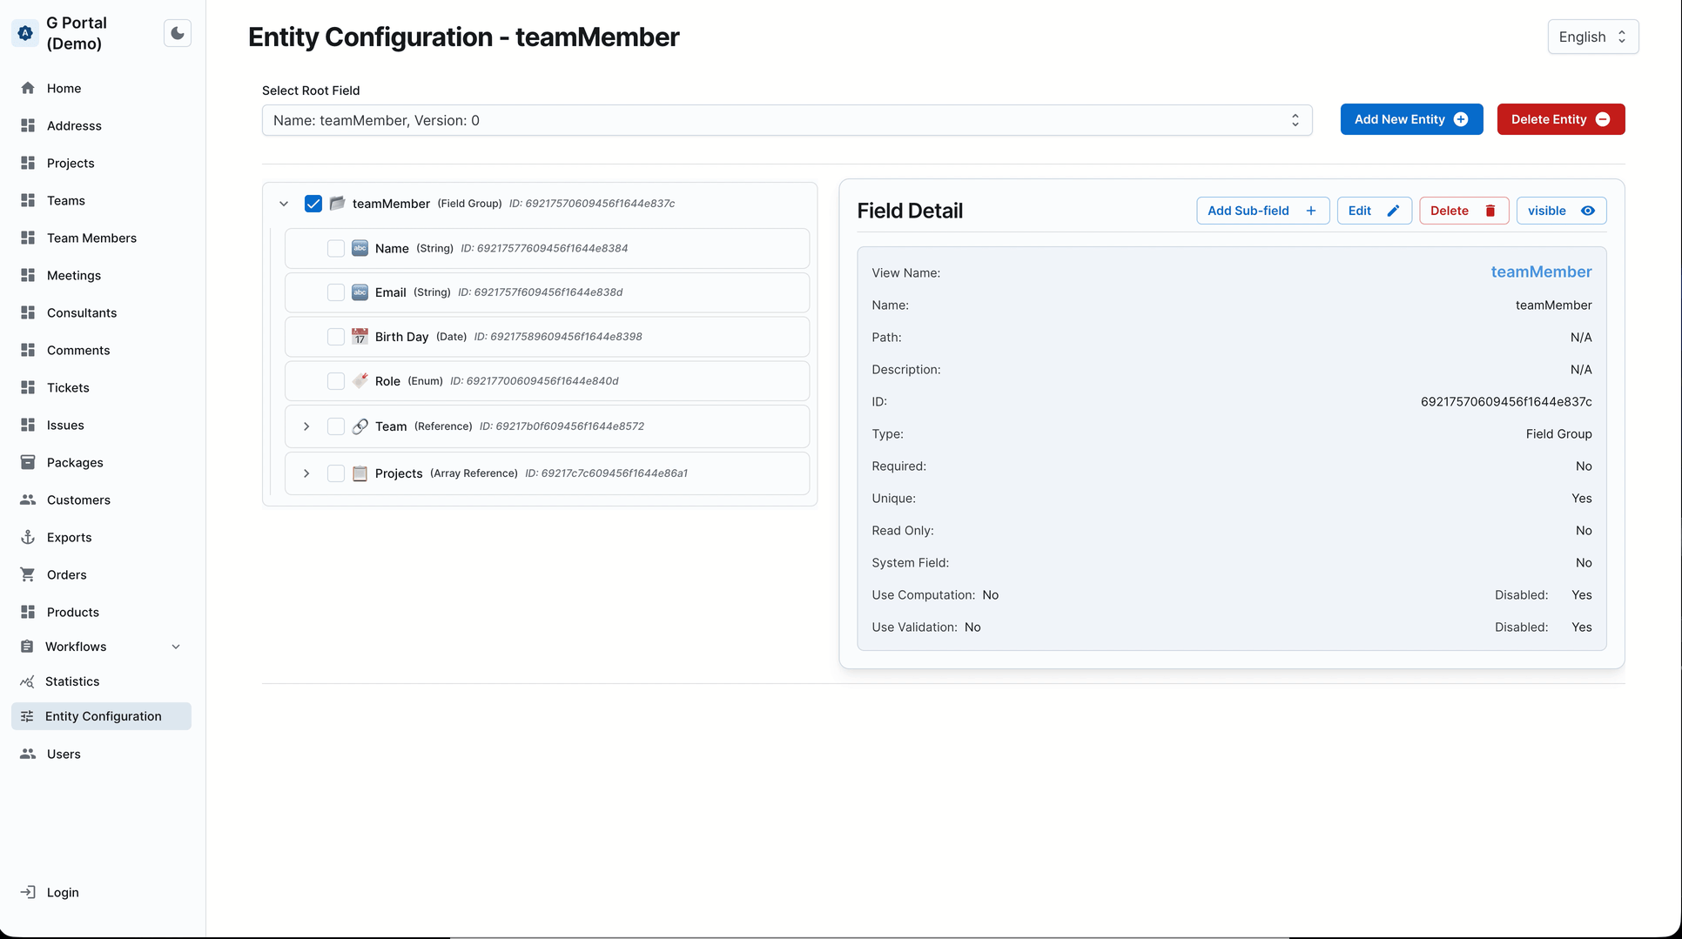Click the G Portal app logo icon

pyautogui.click(x=24, y=32)
